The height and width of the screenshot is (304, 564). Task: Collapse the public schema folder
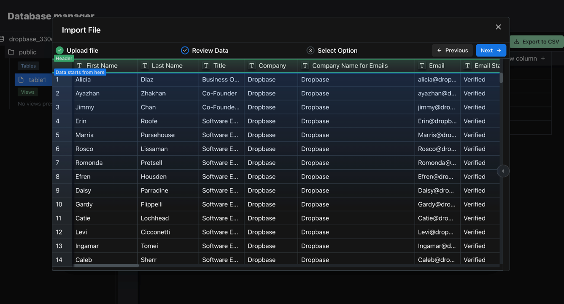coord(11,52)
